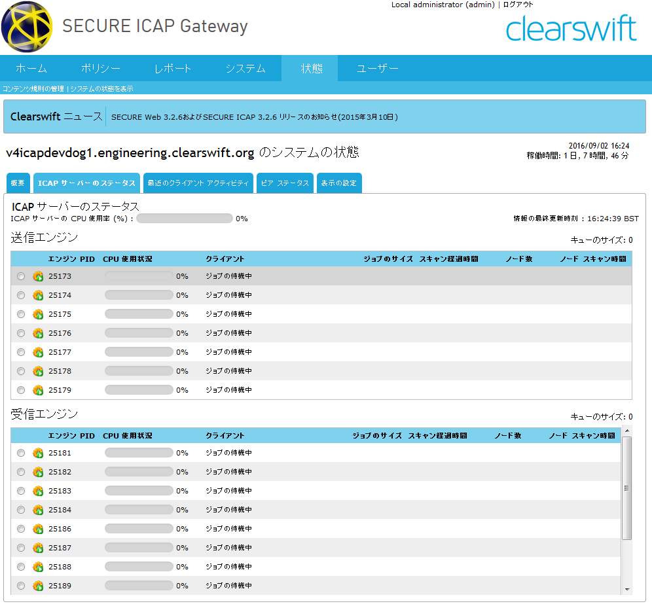The image size is (652, 608).
Task: Open the ユーザー menu
Action: 378,68
